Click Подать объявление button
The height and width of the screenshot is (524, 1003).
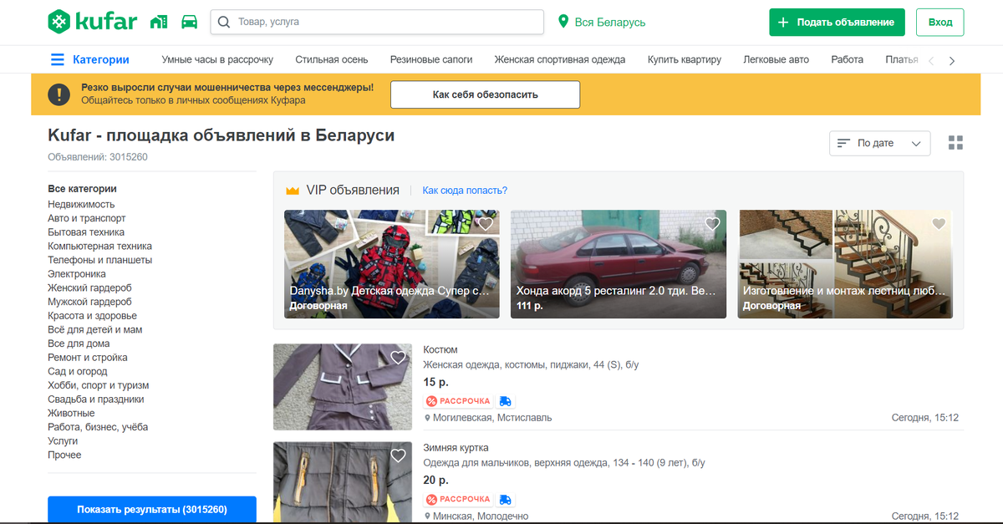[837, 23]
